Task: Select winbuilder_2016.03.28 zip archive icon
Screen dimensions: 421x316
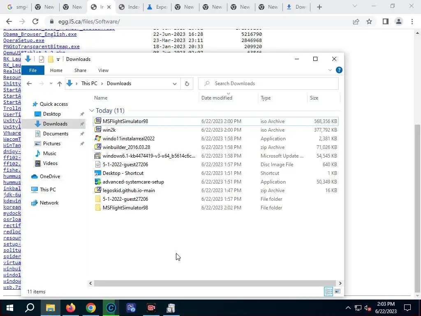Action: click(98, 147)
